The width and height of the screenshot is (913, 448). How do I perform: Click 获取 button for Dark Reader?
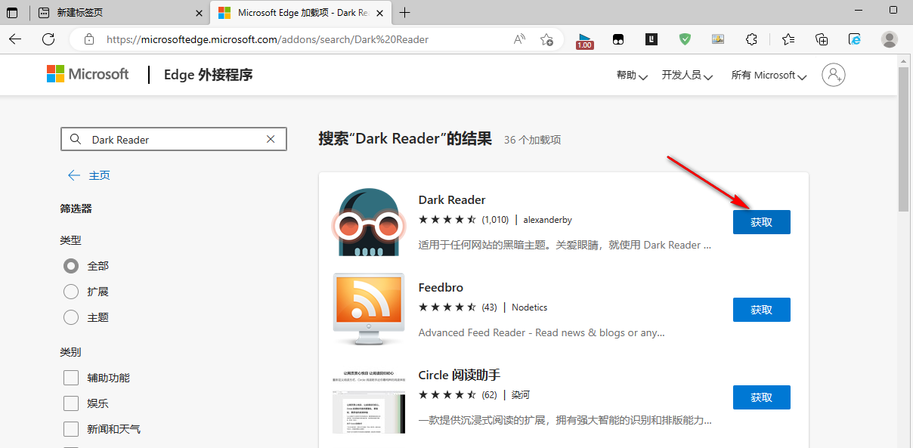click(761, 222)
